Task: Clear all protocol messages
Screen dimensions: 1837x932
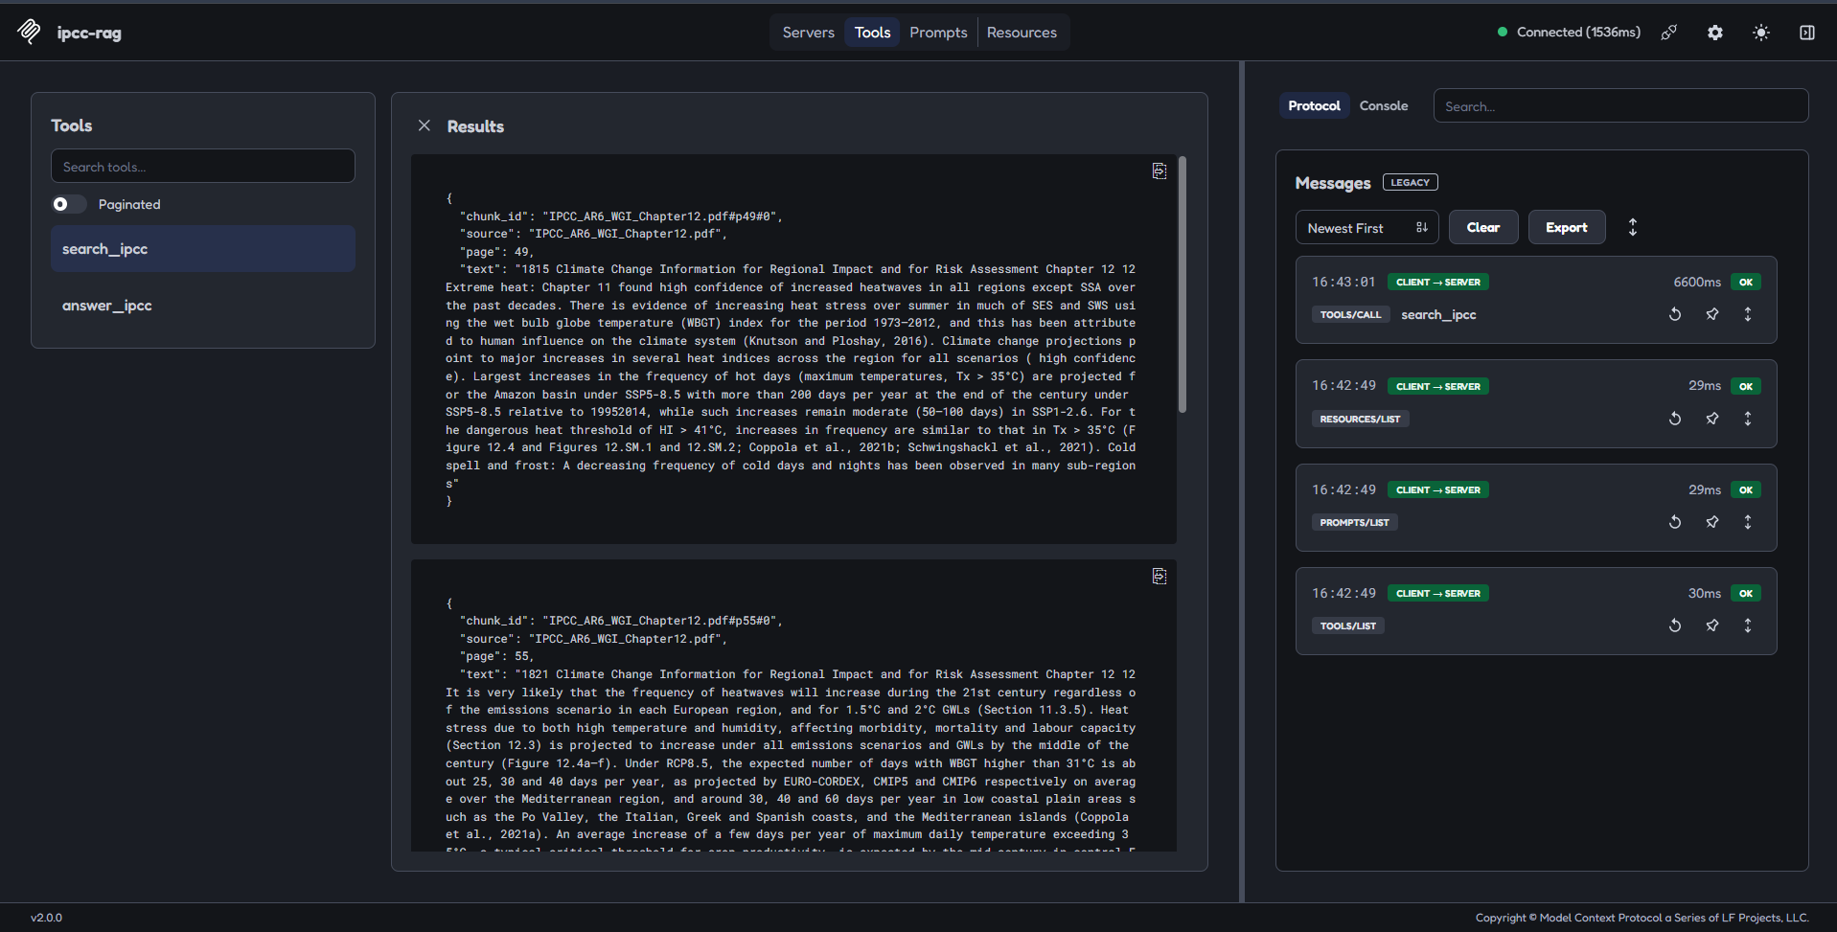Action: pyautogui.click(x=1483, y=227)
